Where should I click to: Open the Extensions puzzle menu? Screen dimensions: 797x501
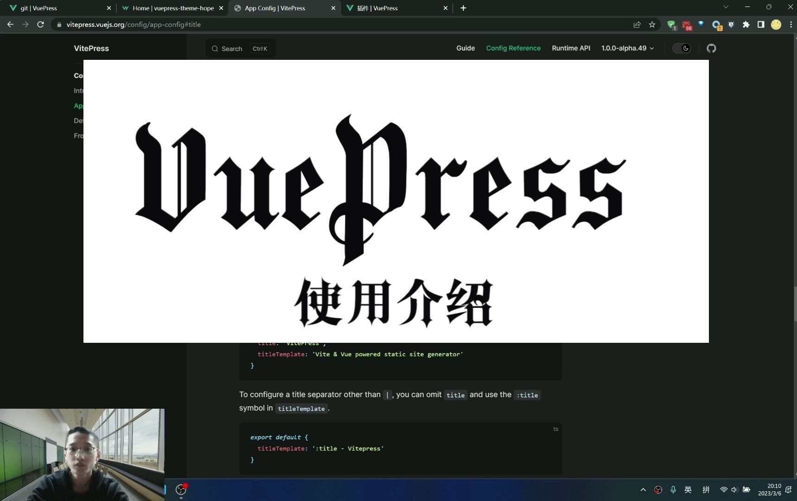tap(746, 25)
